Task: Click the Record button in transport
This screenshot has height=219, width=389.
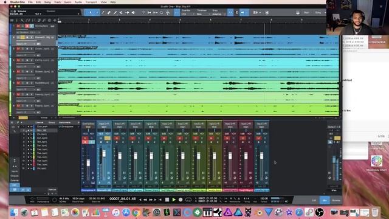Action: (x=181, y=200)
